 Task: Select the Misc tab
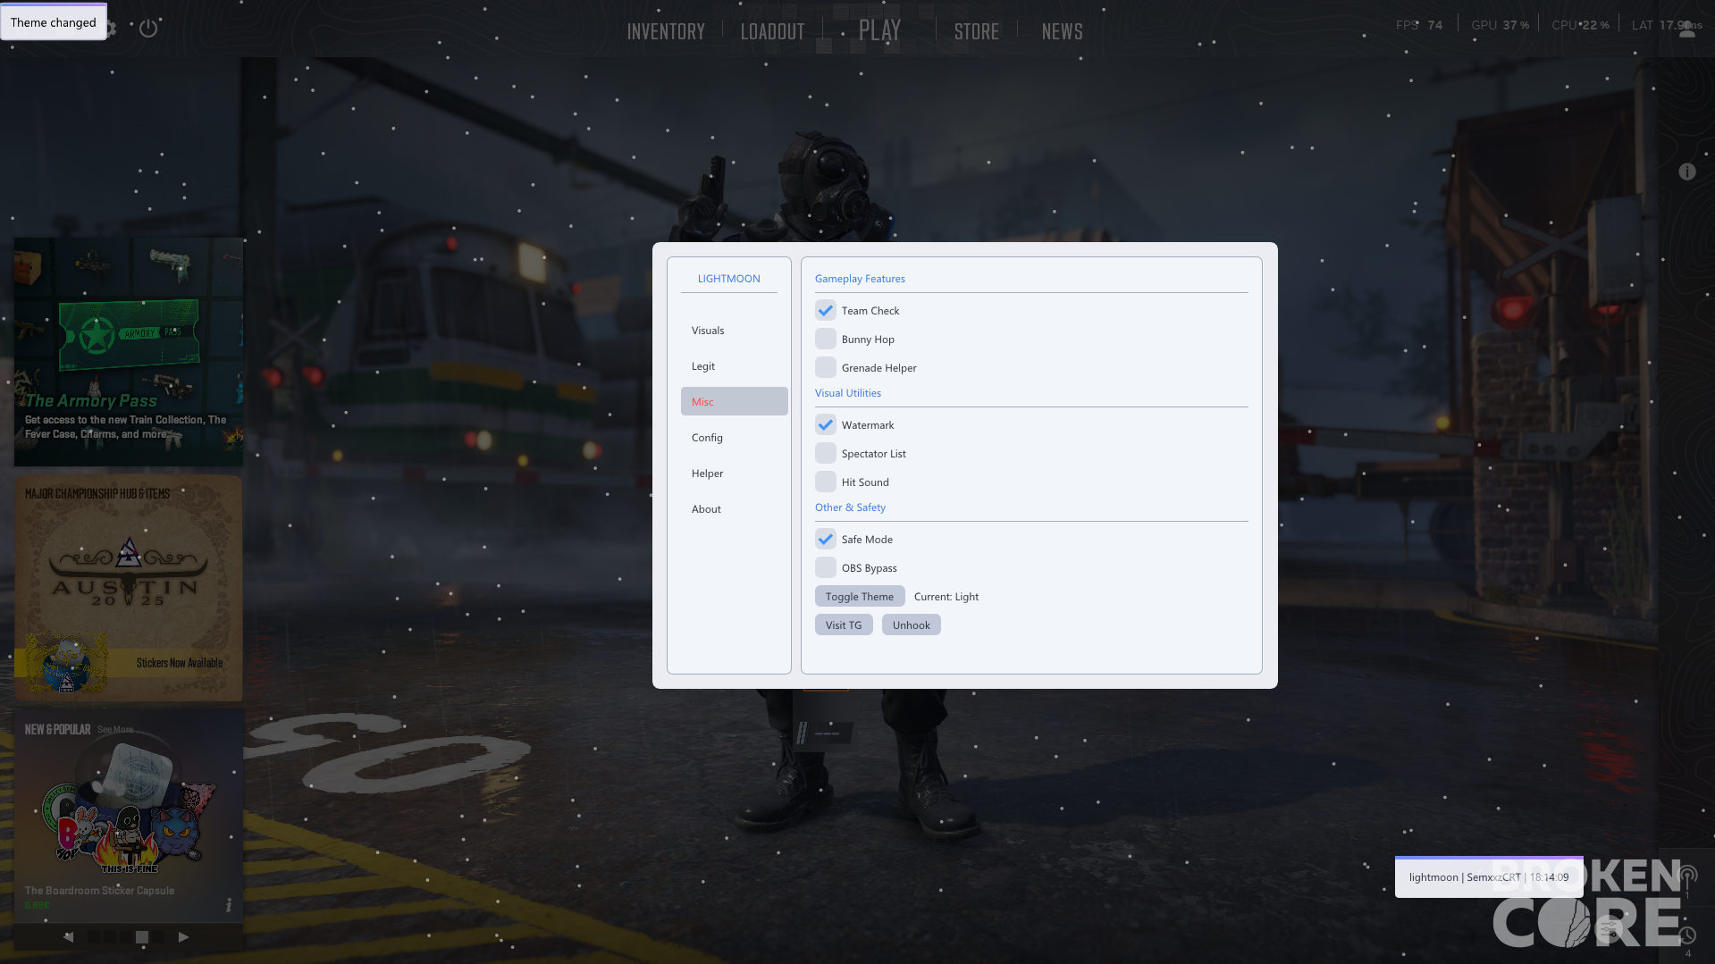click(x=735, y=402)
